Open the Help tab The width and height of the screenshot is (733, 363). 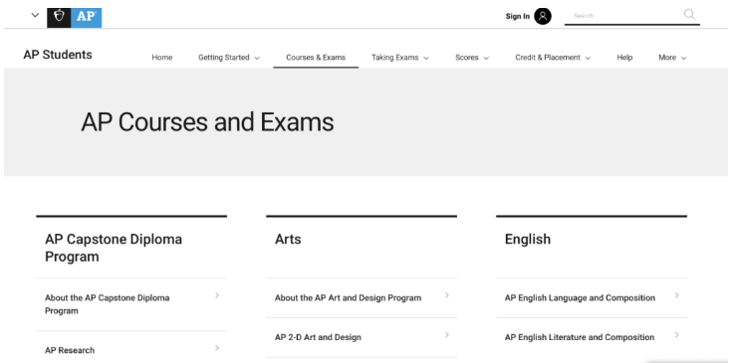624,58
